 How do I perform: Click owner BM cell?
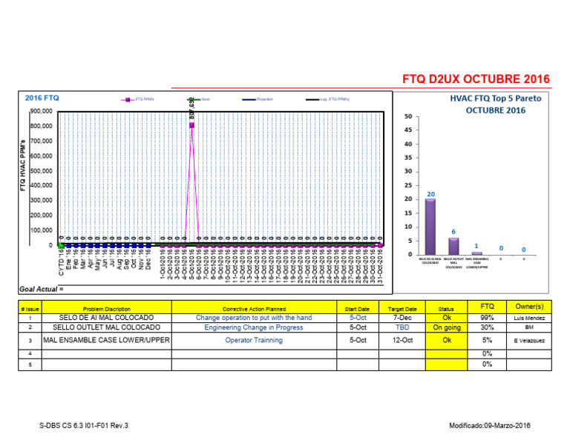click(x=529, y=327)
